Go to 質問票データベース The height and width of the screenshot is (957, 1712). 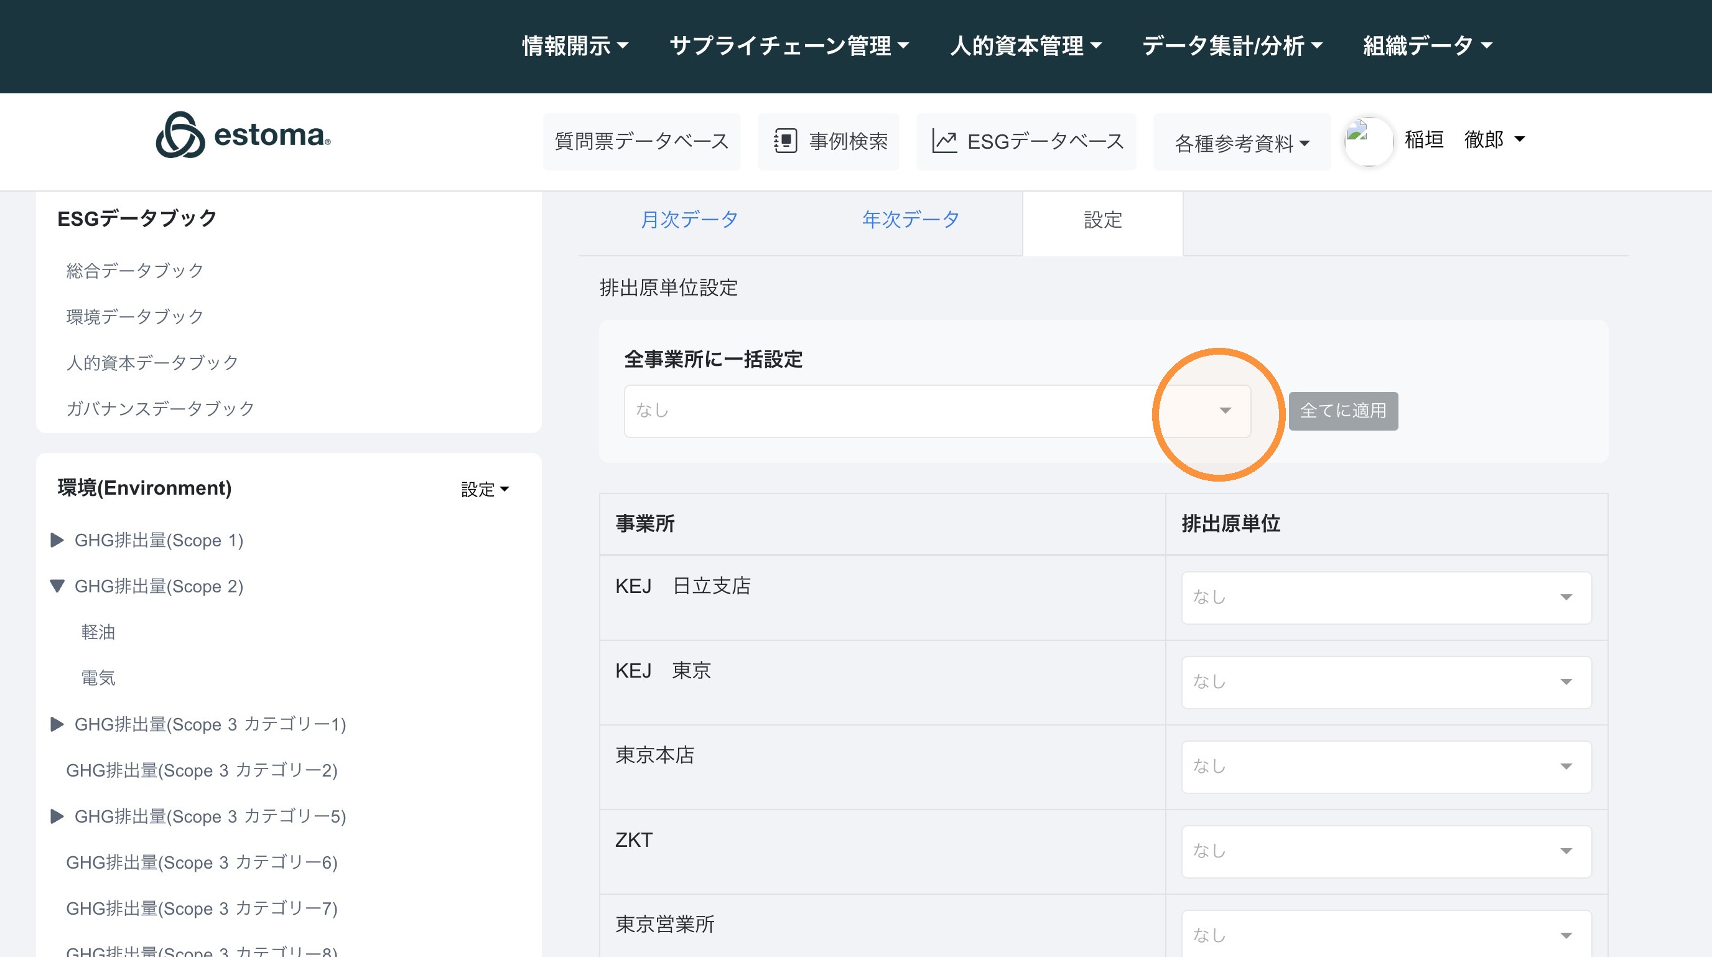pos(641,141)
